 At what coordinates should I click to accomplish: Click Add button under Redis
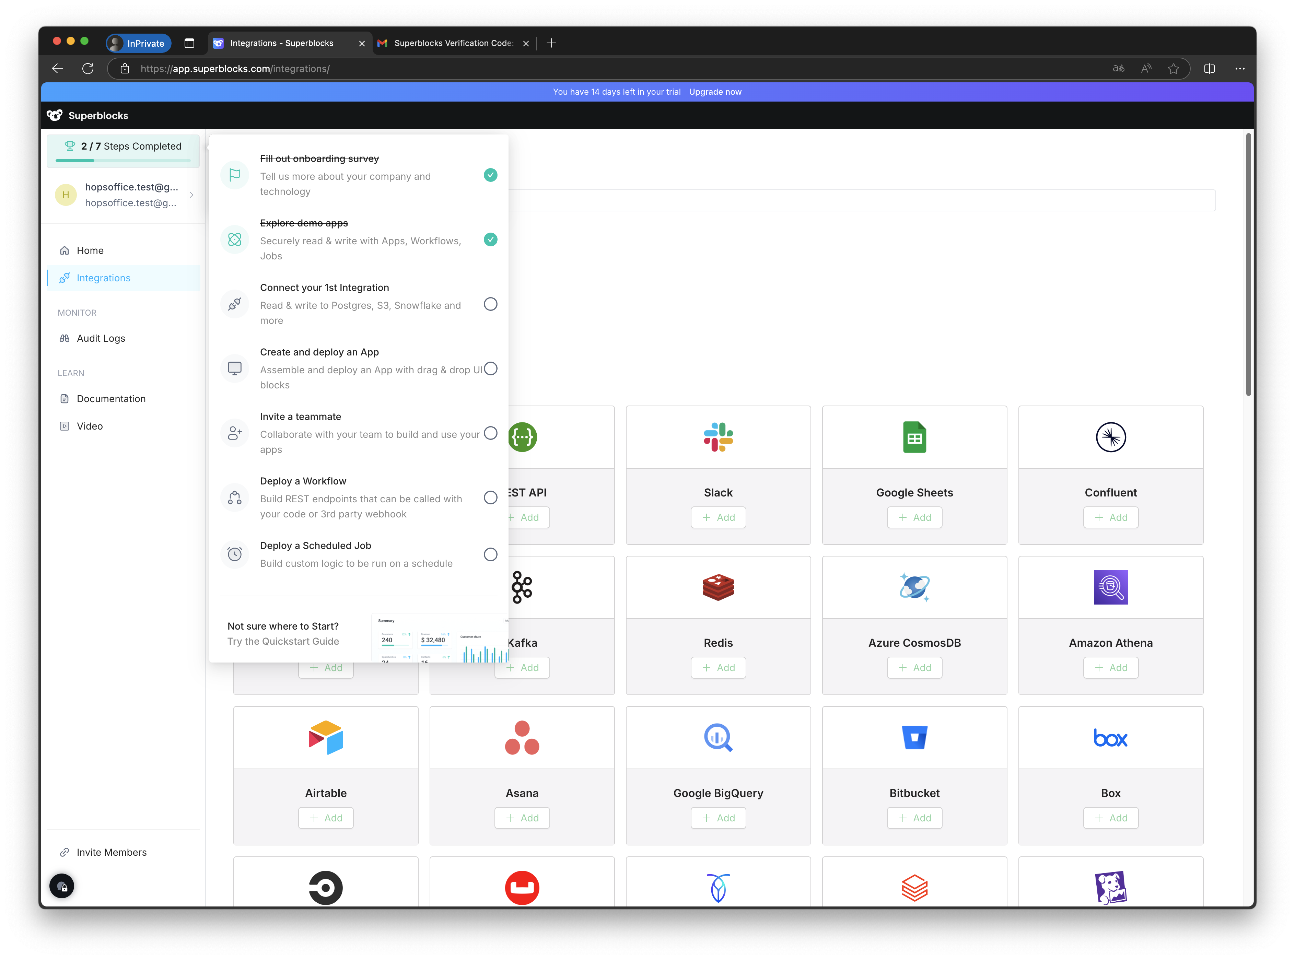[x=719, y=668]
